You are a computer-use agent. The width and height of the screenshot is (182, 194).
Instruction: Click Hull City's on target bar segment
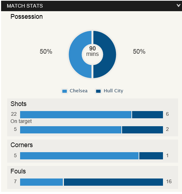(143, 130)
